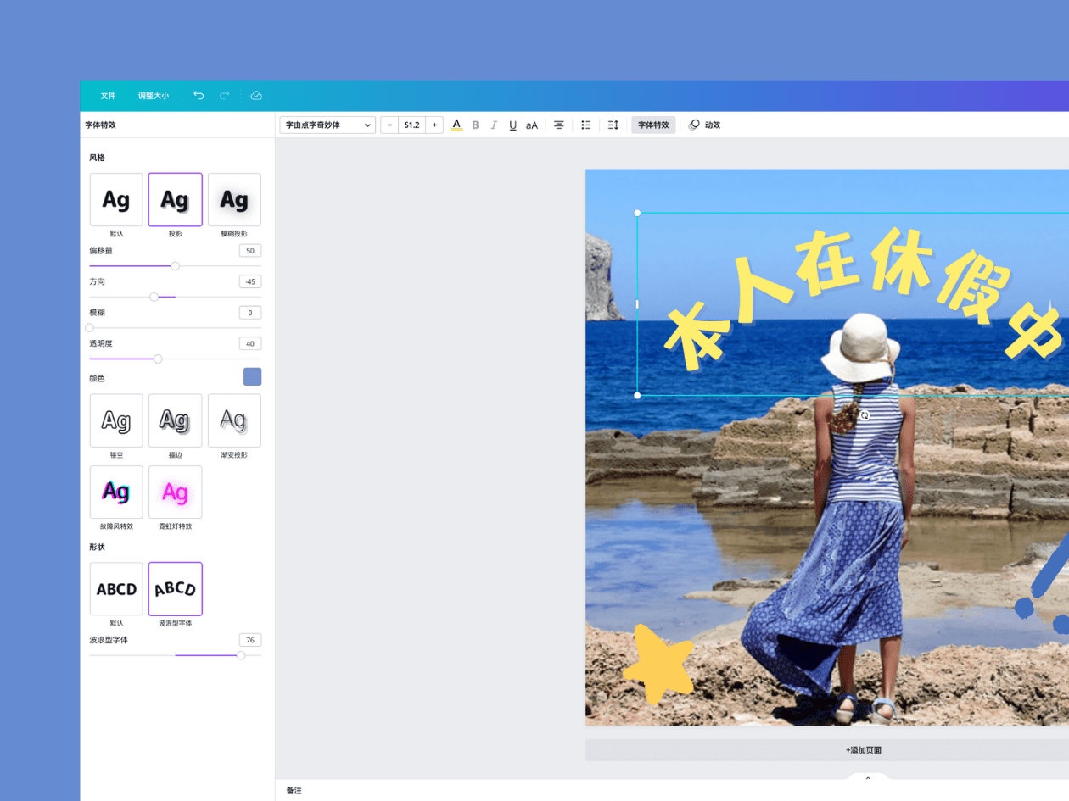Select the 镂空 hollow style
1069x801 pixels.
(x=116, y=420)
